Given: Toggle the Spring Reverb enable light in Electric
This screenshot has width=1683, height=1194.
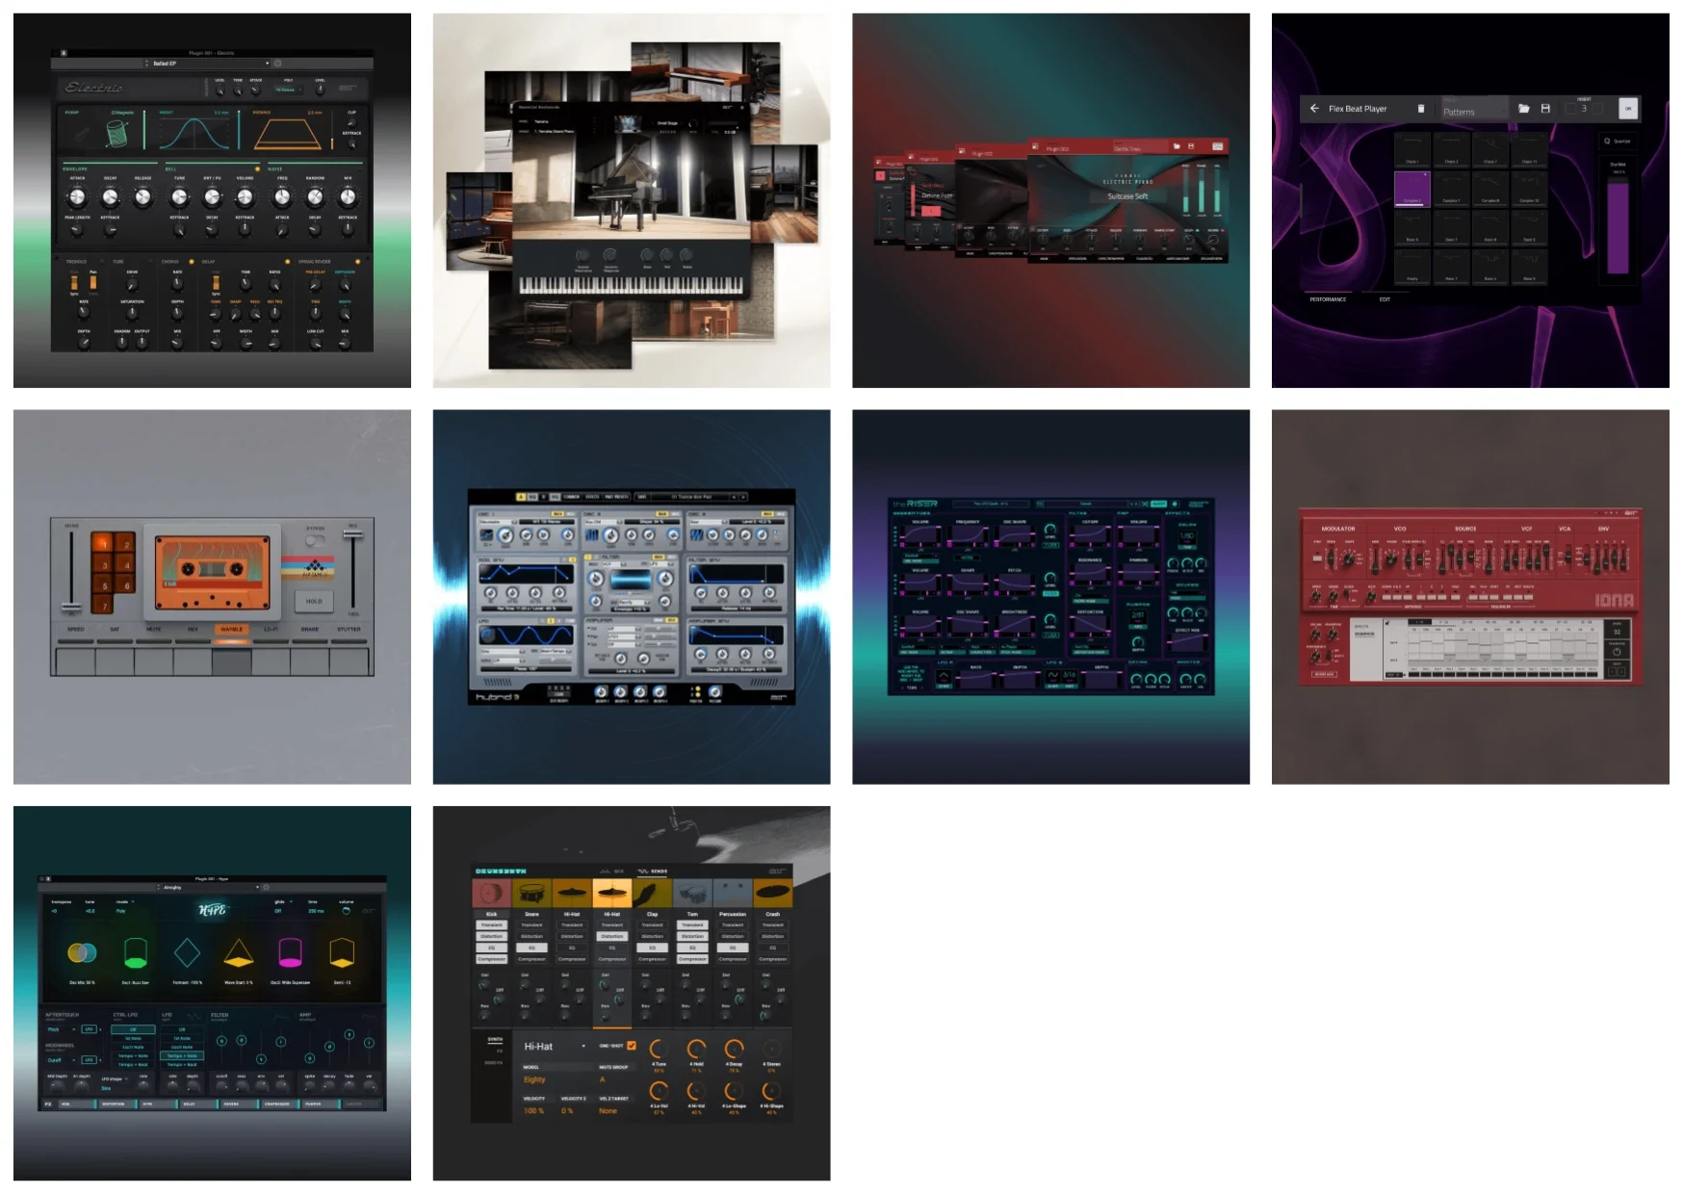Looking at the screenshot, I should 357,262.
